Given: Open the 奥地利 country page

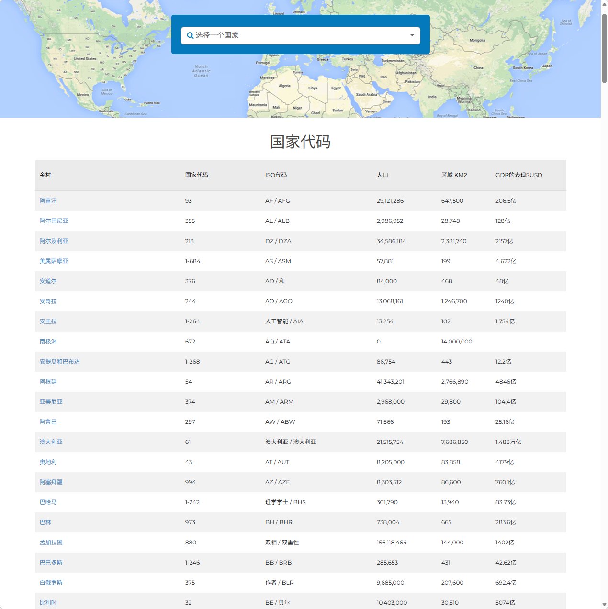Looking at the screenshot, I should pos(48,462).
